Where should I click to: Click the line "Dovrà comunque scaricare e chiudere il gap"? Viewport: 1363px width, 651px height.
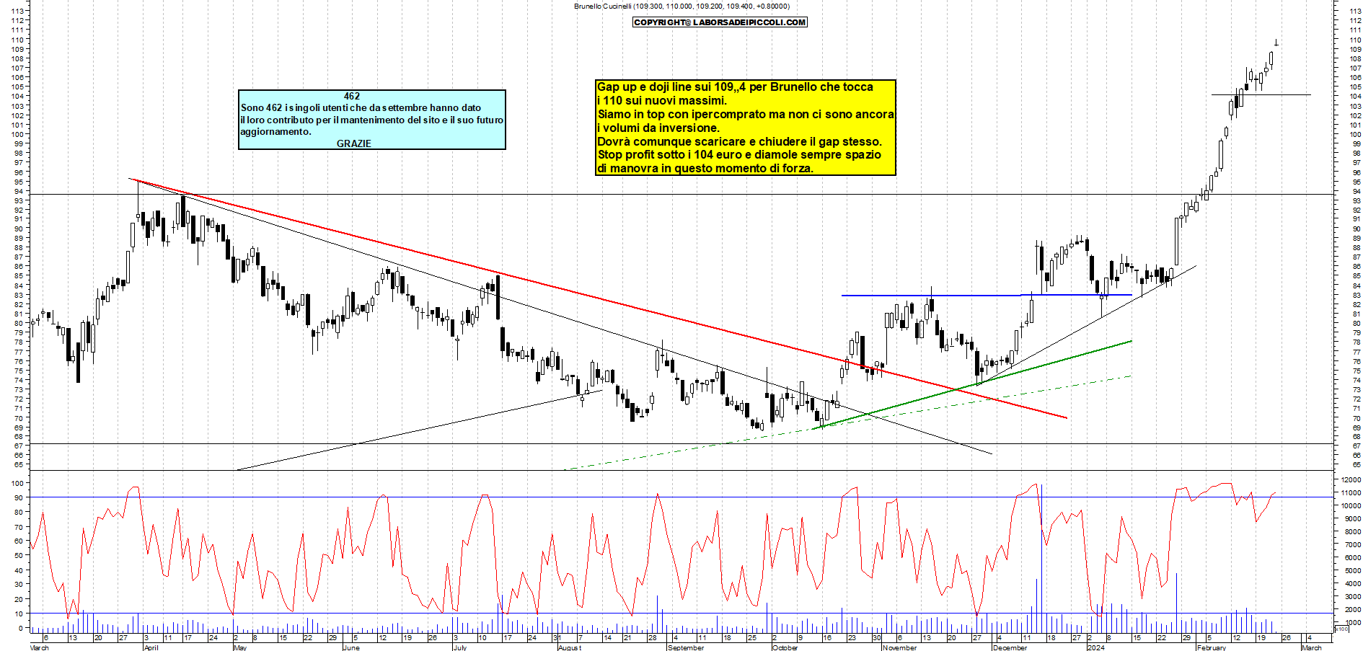click(739, 142)
